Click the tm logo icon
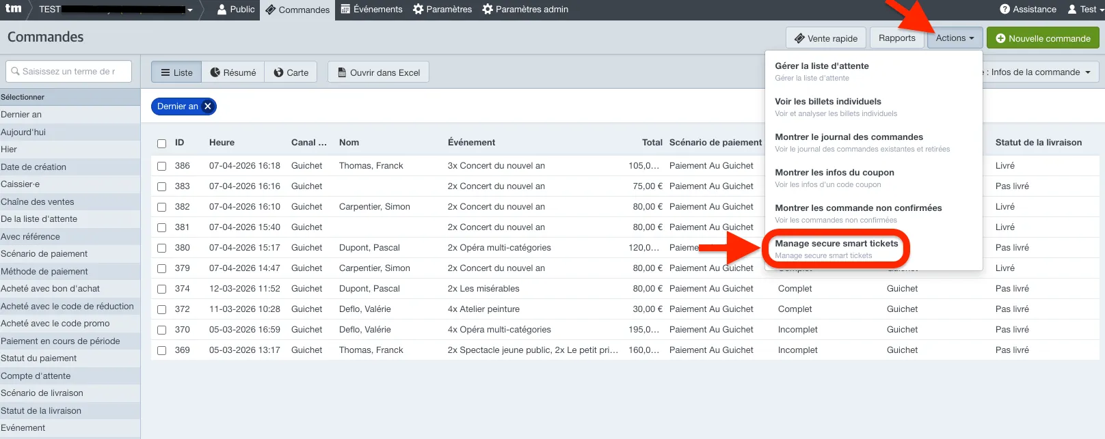Image resolution: width=1105 pixels, height=439 pixels. pyautogui.click(x=13, y=9)
